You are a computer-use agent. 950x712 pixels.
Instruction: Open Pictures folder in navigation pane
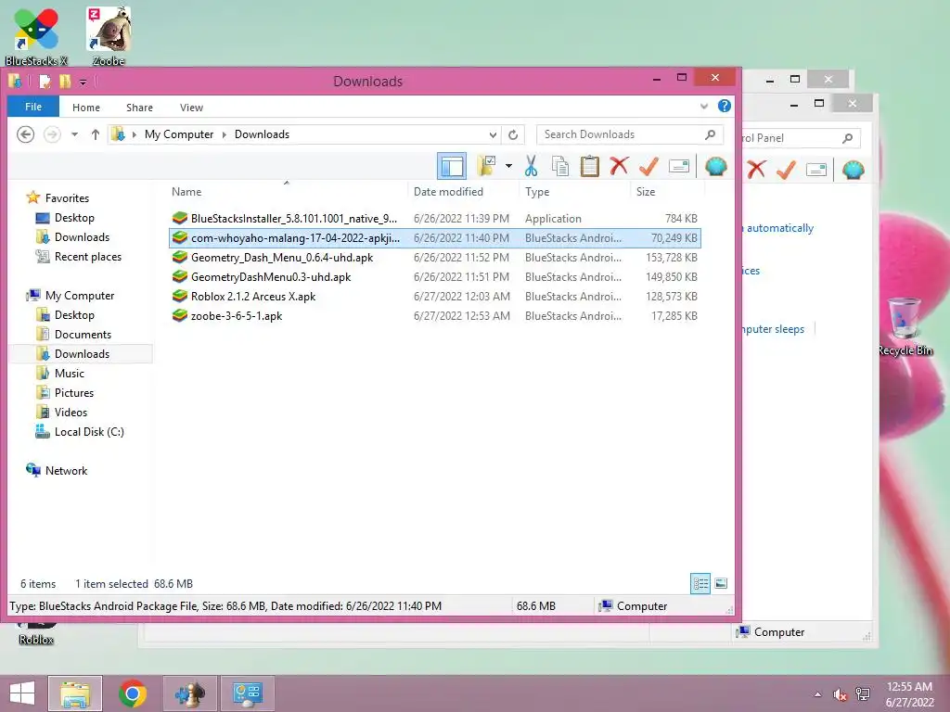pos(65,393)
